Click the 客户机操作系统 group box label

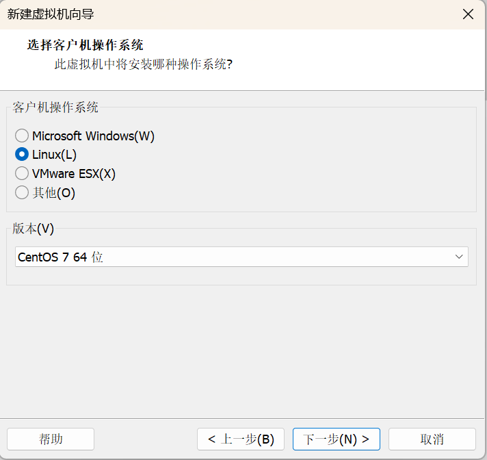pos(55,107)
